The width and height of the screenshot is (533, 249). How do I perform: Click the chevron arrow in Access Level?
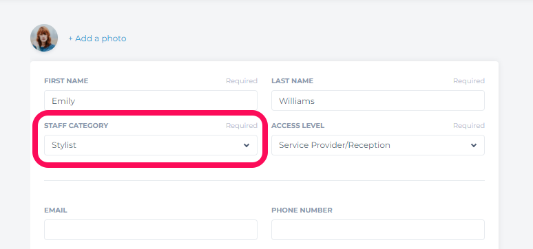474,145
